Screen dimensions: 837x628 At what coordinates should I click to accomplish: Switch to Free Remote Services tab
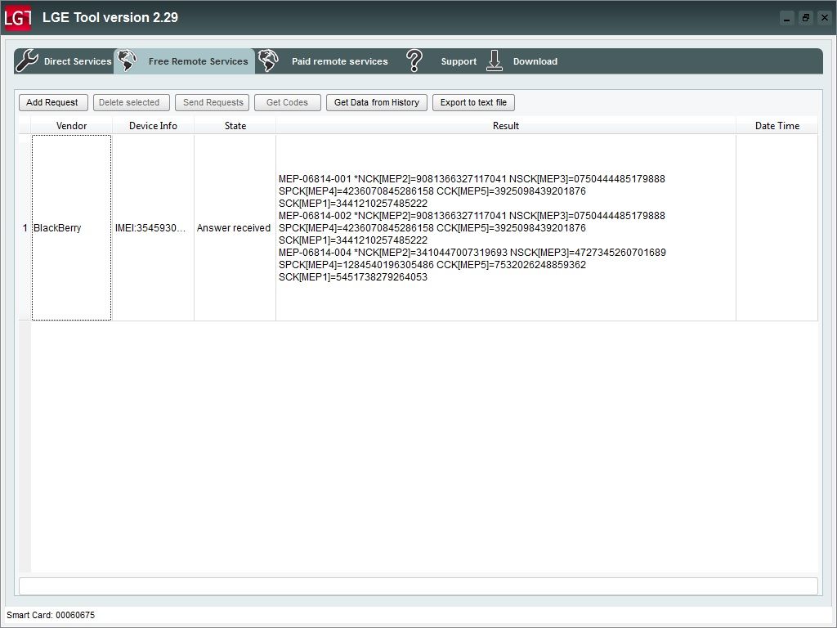pos(185,61)
